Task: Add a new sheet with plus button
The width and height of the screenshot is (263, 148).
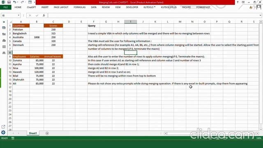Action: (x=47, y=133)
